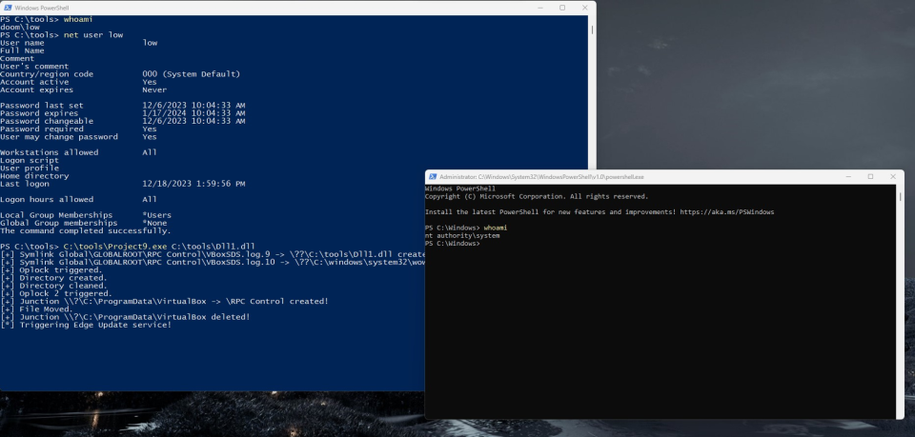Click the '1/17/2024 10:04:33 AM' expiry value

pyautogui.click(x=193, y=113)
